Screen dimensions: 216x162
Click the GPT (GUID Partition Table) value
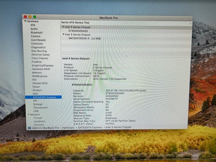pos(121,121)
